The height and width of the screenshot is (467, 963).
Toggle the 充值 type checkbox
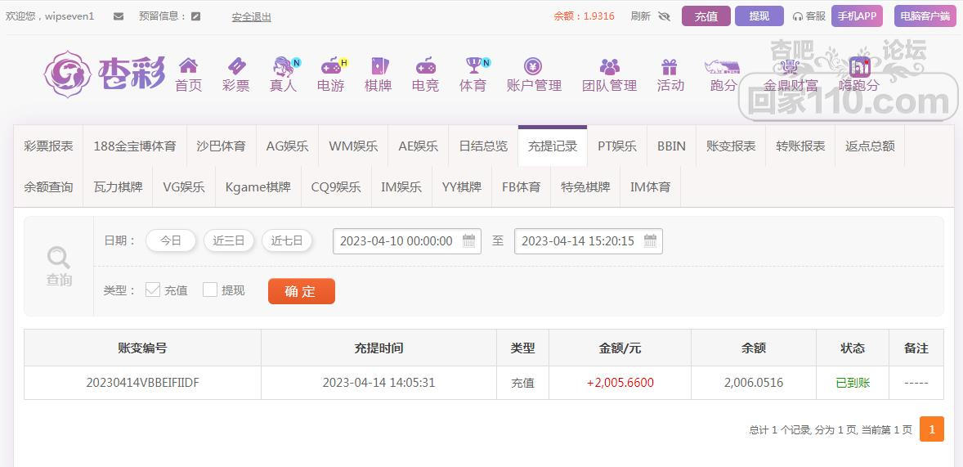pyautogui.click(x=153, y=290)
